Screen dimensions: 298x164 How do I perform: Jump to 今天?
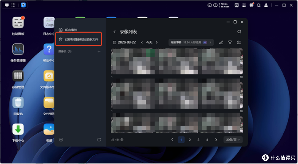pyautogui.click(x=149, y=42)
